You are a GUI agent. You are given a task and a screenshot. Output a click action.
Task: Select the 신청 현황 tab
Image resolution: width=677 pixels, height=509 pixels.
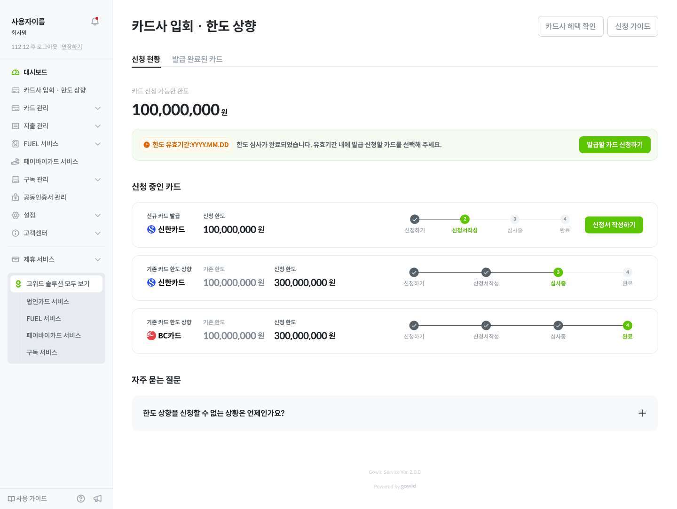[146, 59]
